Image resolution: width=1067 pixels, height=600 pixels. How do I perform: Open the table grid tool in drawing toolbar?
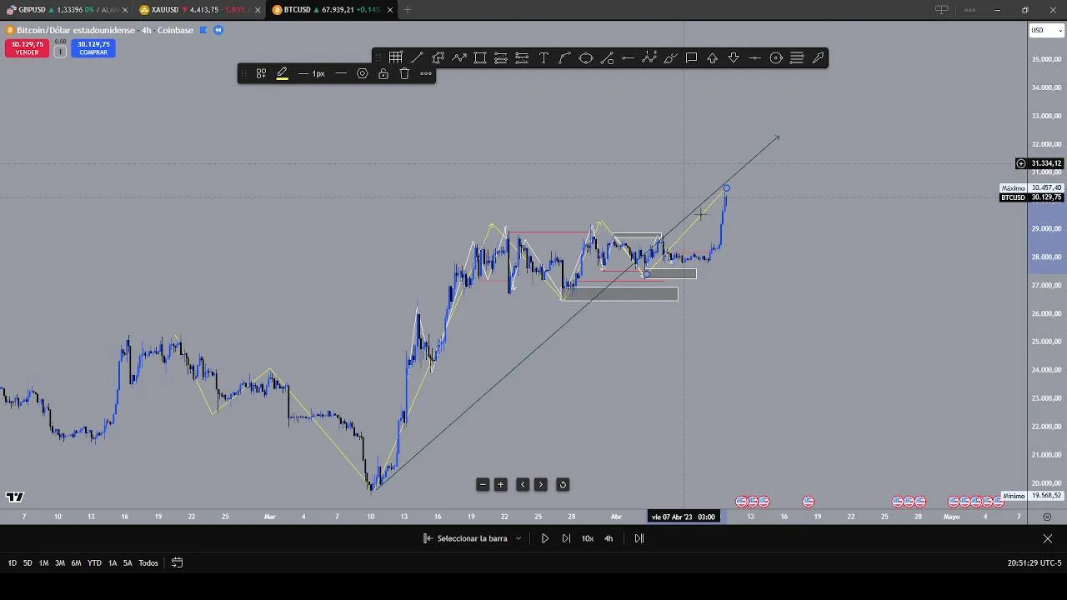pos(395,57)
